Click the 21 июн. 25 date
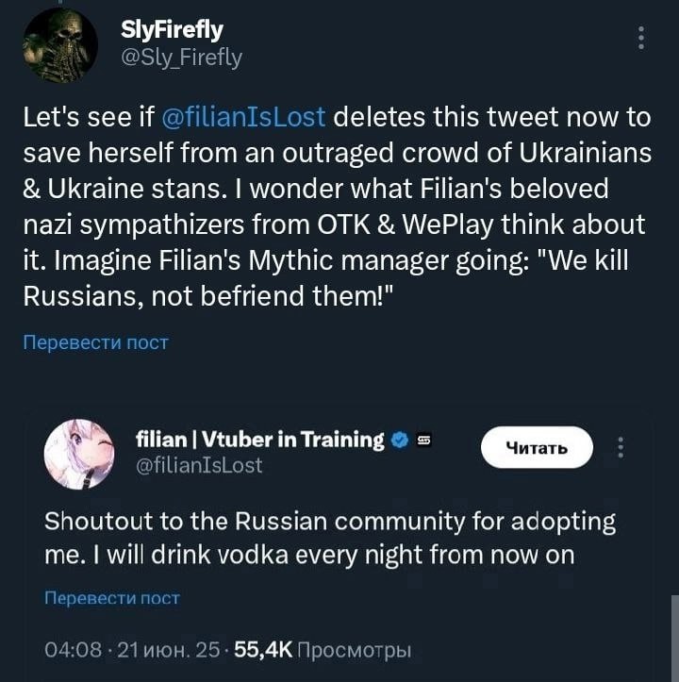The width and height of the screenshot is (679, 682). pyautogui.click(x=165, y=650)
